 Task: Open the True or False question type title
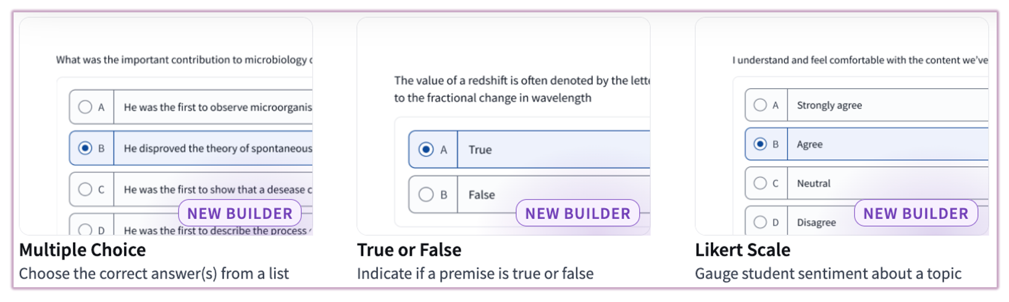409,250
